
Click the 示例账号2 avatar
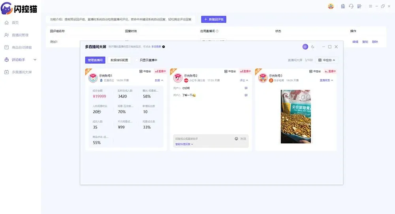[178, 78]
